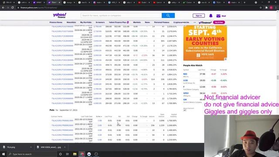Open a new browser tab
279x157 pixels.
pyautogui.click(x=245, y=3)
